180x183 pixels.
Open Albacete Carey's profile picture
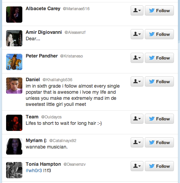[14, 15]
